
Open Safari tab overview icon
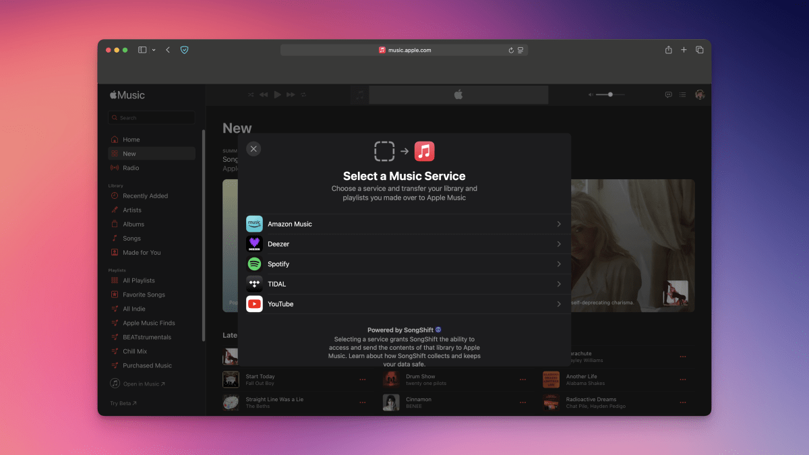699,50
